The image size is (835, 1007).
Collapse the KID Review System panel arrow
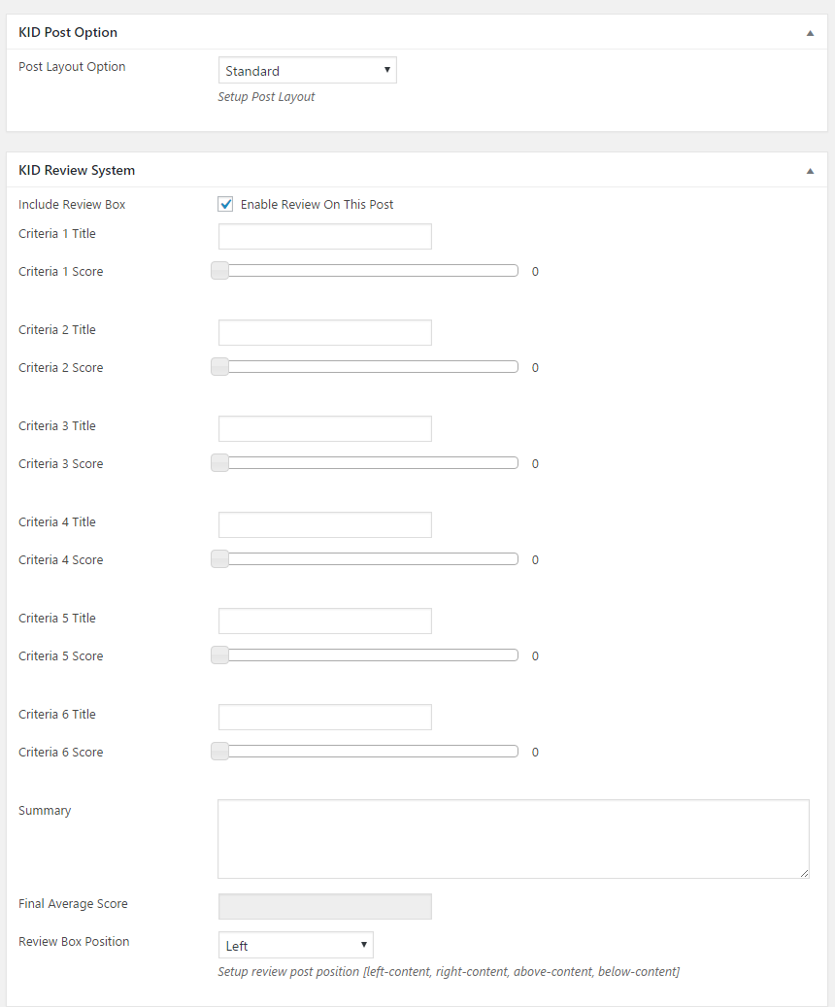810,171
